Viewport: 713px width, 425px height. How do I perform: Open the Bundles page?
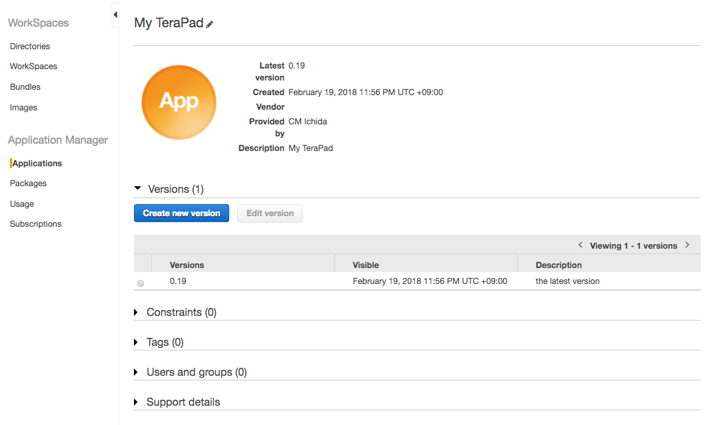[x=25, y=86]
